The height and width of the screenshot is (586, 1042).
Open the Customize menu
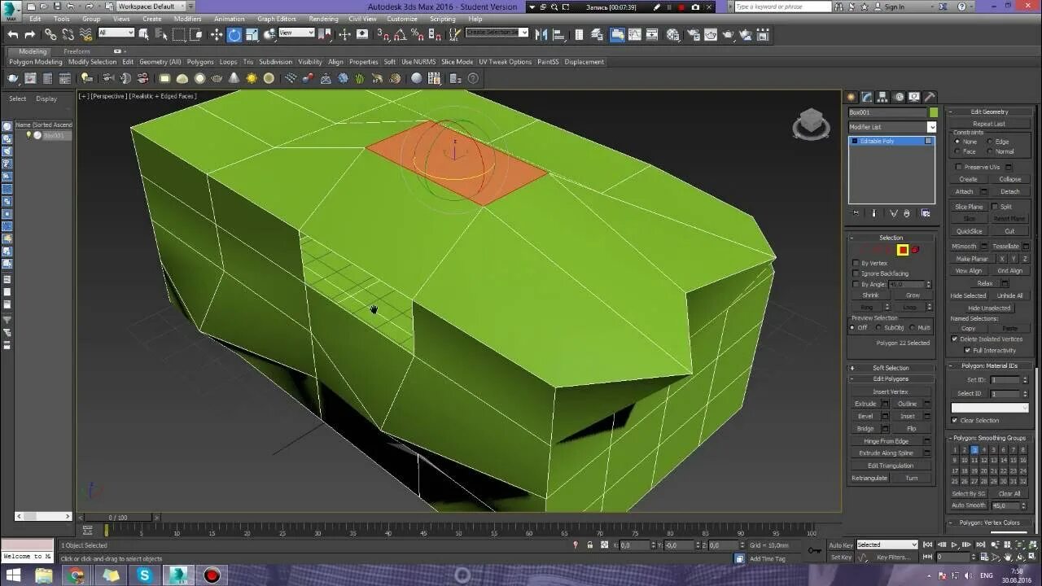click(x=402, y=19)
